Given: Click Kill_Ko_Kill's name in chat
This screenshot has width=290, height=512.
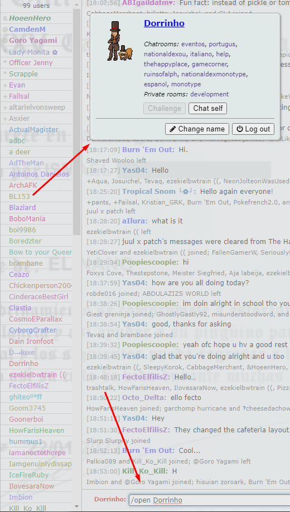Looking at the screenshot, I should (145, 471).
